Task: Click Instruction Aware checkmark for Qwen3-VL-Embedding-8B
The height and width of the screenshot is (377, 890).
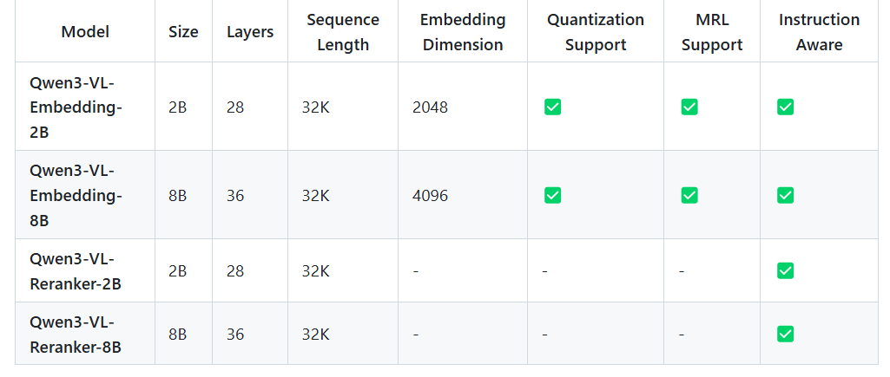Action: [x=785, y=195]
